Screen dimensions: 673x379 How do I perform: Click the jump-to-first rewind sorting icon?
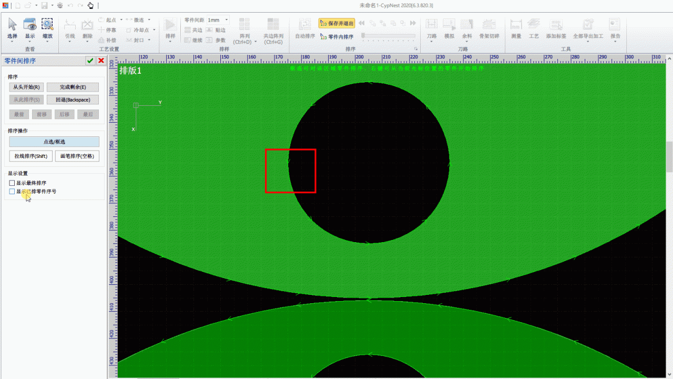(362, 23)
